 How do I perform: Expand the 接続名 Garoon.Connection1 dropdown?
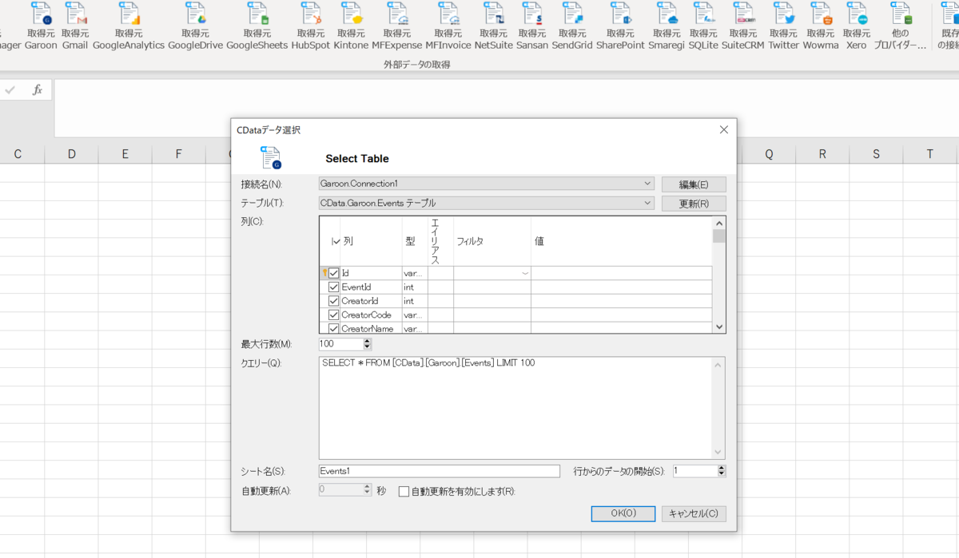click(x=647, y=184)
